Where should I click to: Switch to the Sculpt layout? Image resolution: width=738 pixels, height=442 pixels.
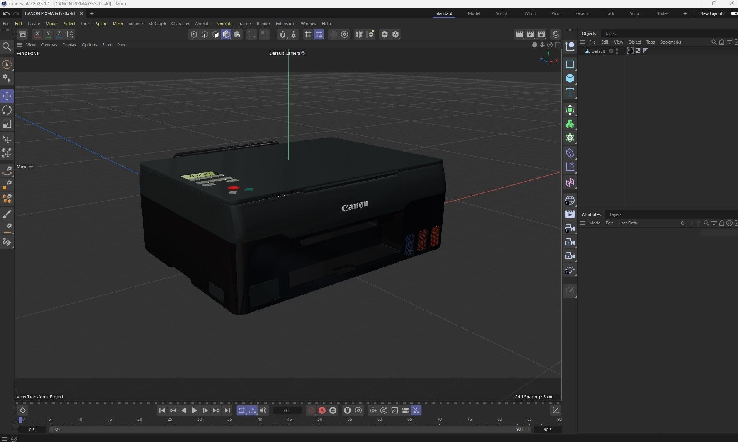(x=501, y=13)
